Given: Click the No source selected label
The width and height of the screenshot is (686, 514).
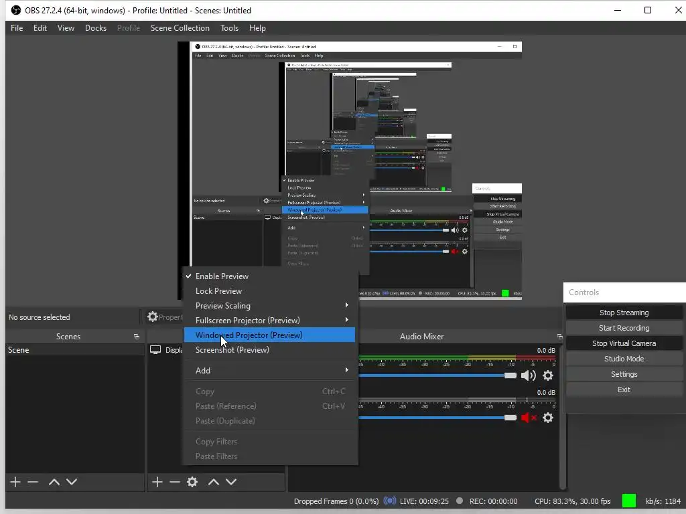Looking at the screenshot, I should 40,317.
